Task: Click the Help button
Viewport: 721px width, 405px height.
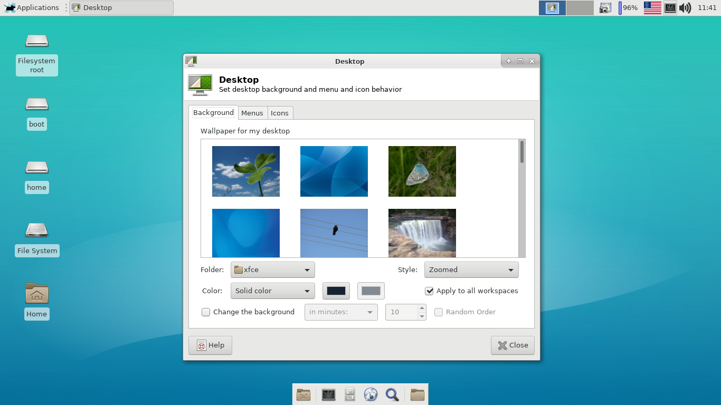Action: point(210,345)
